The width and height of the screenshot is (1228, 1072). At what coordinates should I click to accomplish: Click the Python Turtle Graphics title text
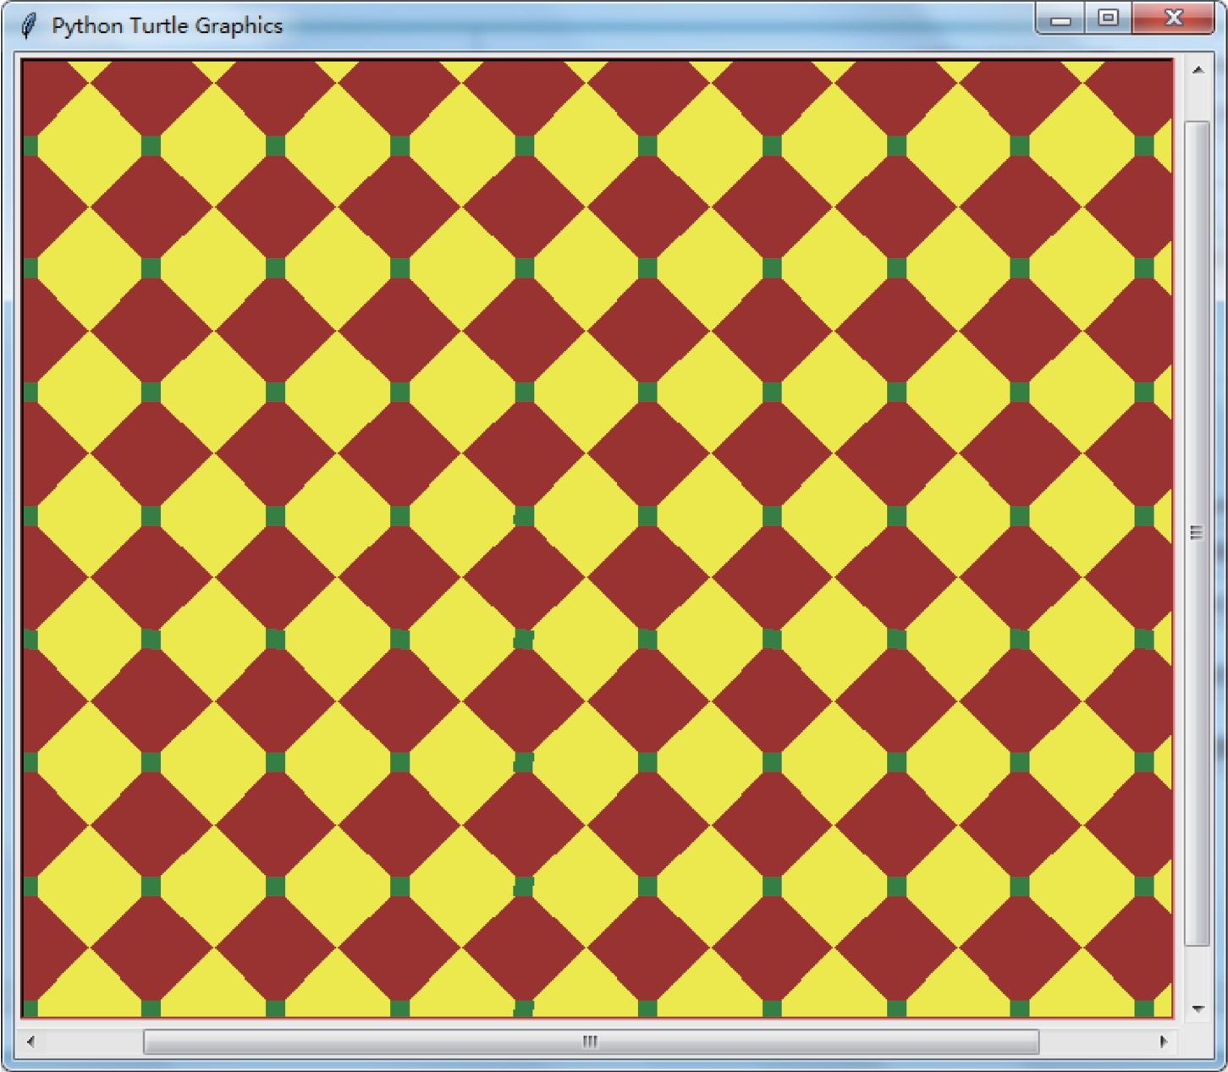(167, 26)
